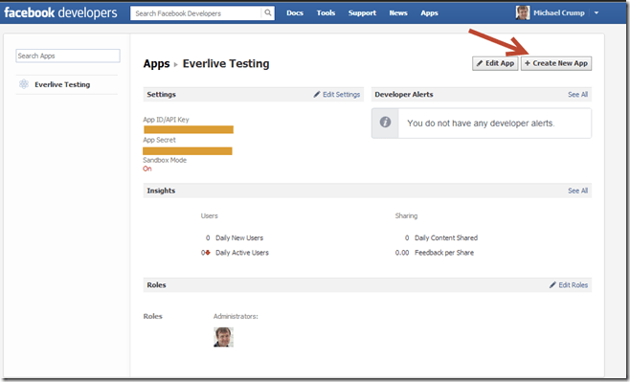Click the Edit Roles link

[573, 285]
